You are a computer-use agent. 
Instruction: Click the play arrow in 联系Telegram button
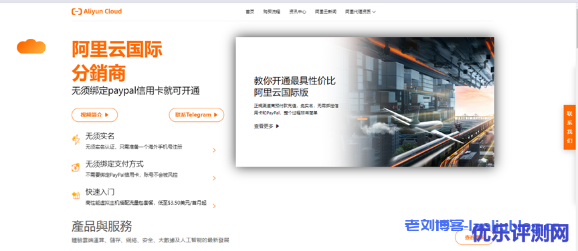click(215, 114)
